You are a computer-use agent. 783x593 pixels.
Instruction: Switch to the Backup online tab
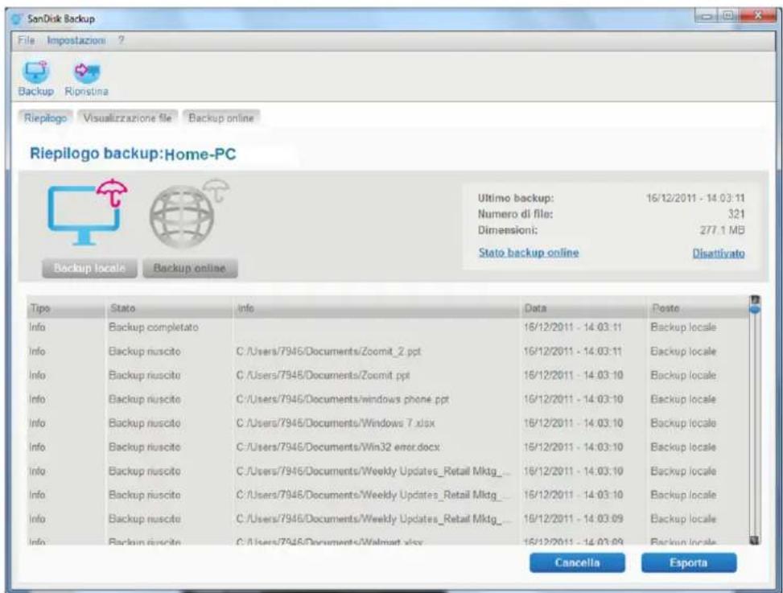coord(221,118)
